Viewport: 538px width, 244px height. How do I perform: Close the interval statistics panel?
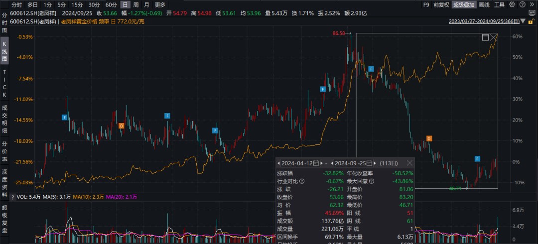point(409,163)
